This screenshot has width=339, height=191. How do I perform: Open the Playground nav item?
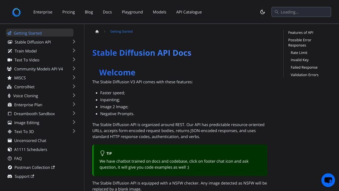click(x=132, y=12)
